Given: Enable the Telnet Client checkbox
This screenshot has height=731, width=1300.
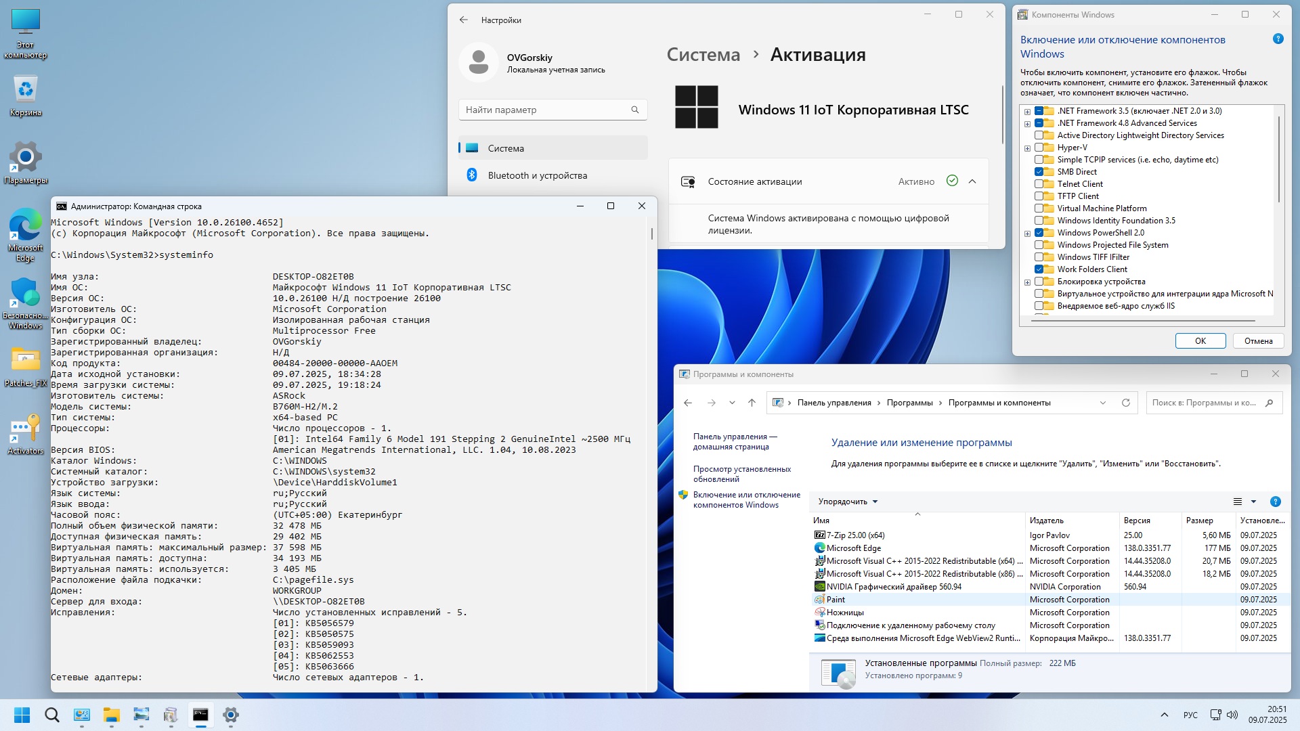Looking at the screenshot, I should pyautogui.click(x=1039, y=184).
